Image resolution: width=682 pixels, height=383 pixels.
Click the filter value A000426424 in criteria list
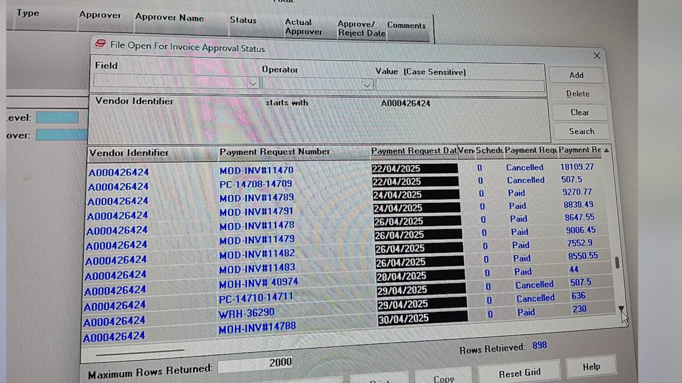coord(406,104)
